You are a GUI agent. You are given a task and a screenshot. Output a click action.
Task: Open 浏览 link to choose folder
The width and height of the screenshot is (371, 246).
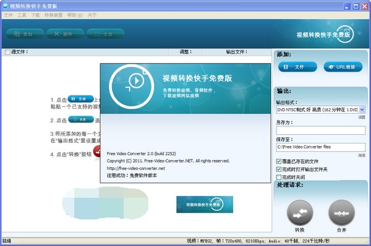362,155
